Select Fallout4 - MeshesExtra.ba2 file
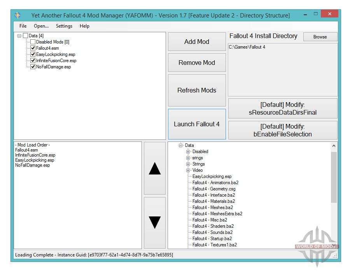The image size is (350, 272). (x=217, y=214)
